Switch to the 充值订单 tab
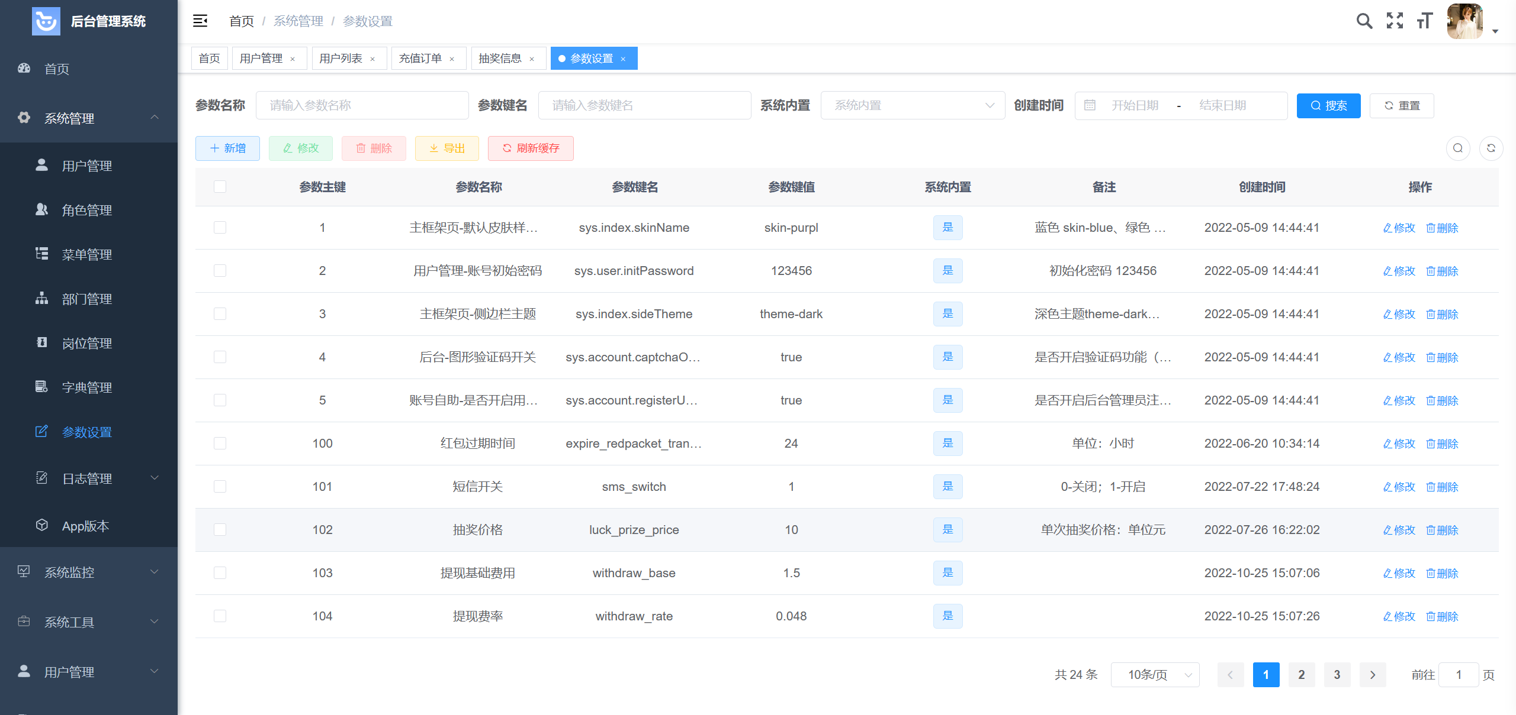The image size is (1516, 715). click(x=420, y=59)
